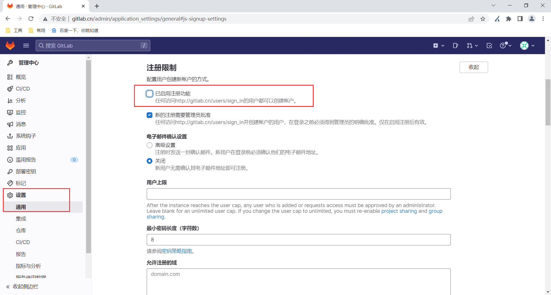Screen dimensions: 551x295
Task: Click the 滥用报告 count badge
Action: [74, 160]
